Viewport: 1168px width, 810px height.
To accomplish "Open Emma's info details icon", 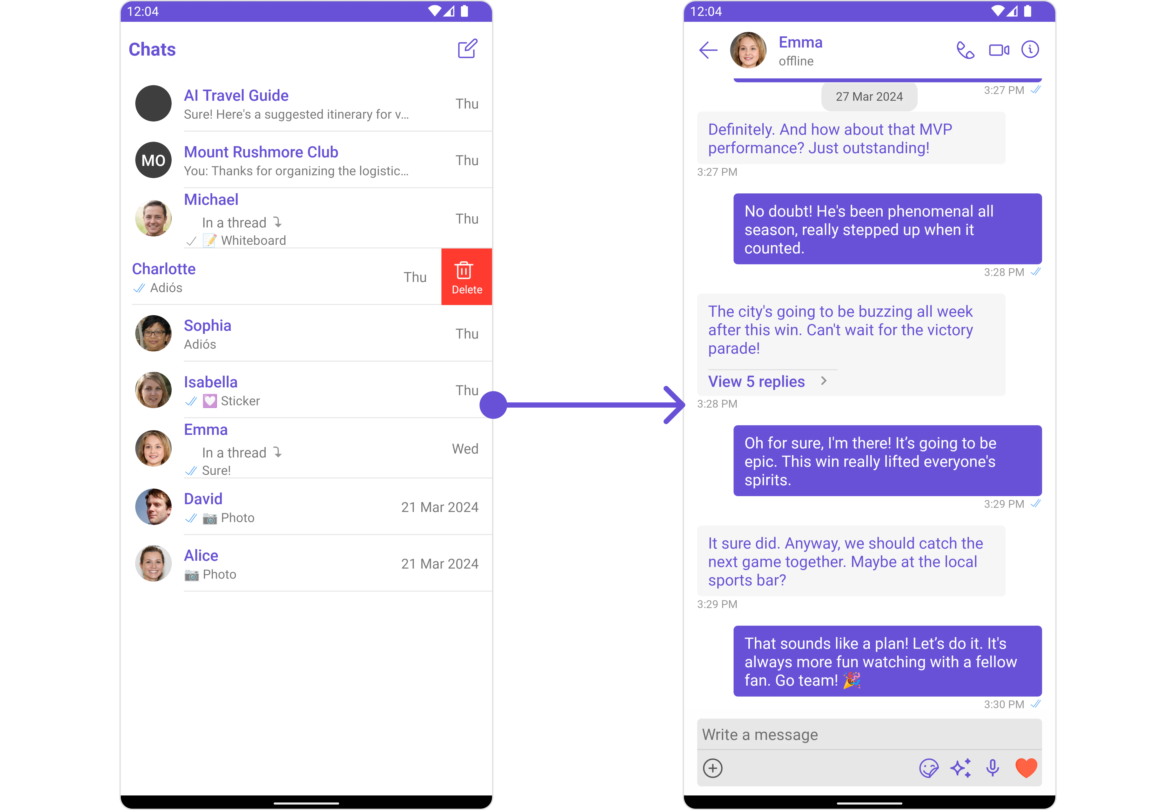I will coord(1030,50).
